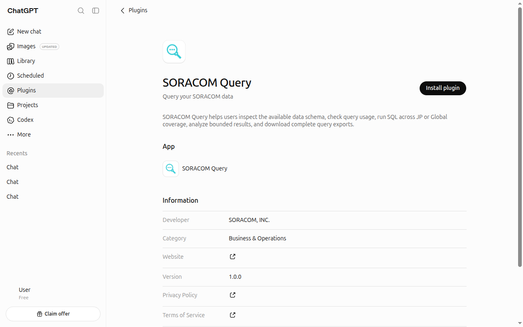Click the small SORACOM Query app icon
The height and width of the screenshot is (327, 523).
171,168
